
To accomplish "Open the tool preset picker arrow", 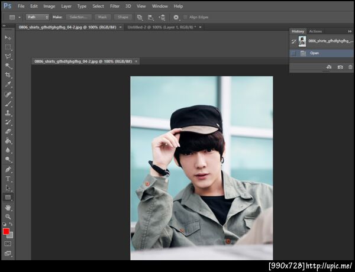I will [x=20, y=17].
